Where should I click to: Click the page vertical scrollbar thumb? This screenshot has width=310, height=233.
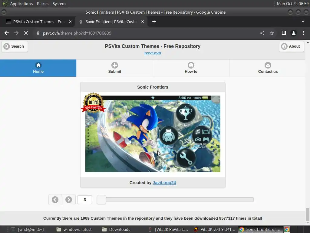tap(308, 214)
